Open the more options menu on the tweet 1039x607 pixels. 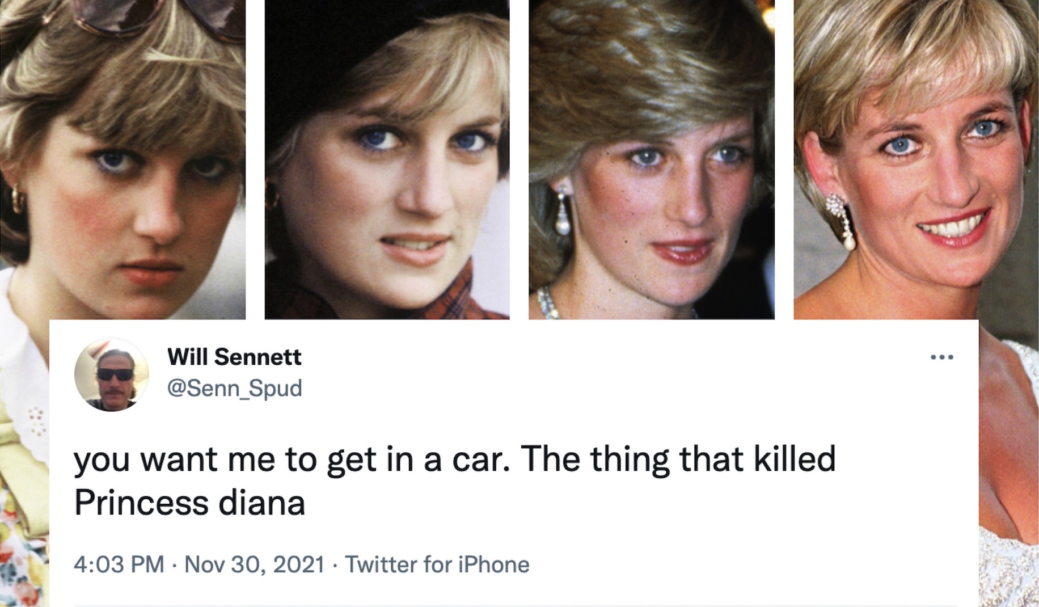(x=942, y=356)
